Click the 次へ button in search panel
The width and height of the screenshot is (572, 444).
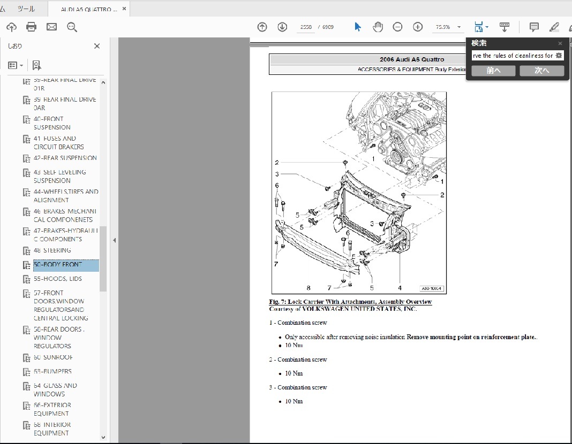[x=541, y=71]
